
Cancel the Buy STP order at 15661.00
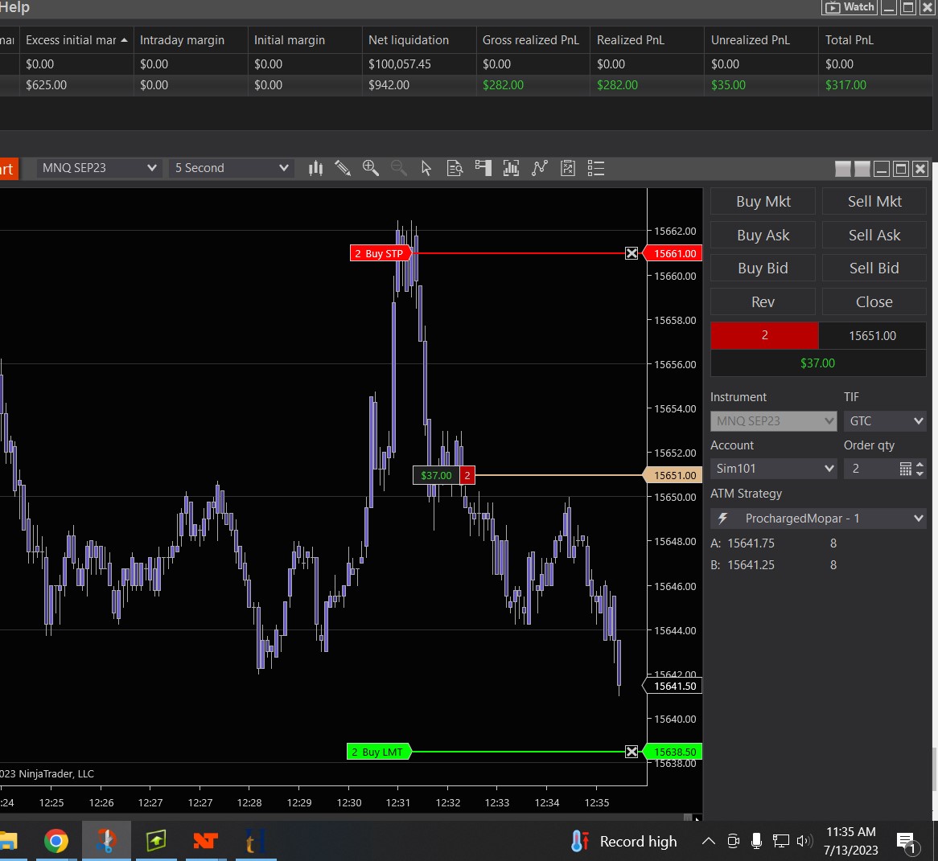pos(632,253)
